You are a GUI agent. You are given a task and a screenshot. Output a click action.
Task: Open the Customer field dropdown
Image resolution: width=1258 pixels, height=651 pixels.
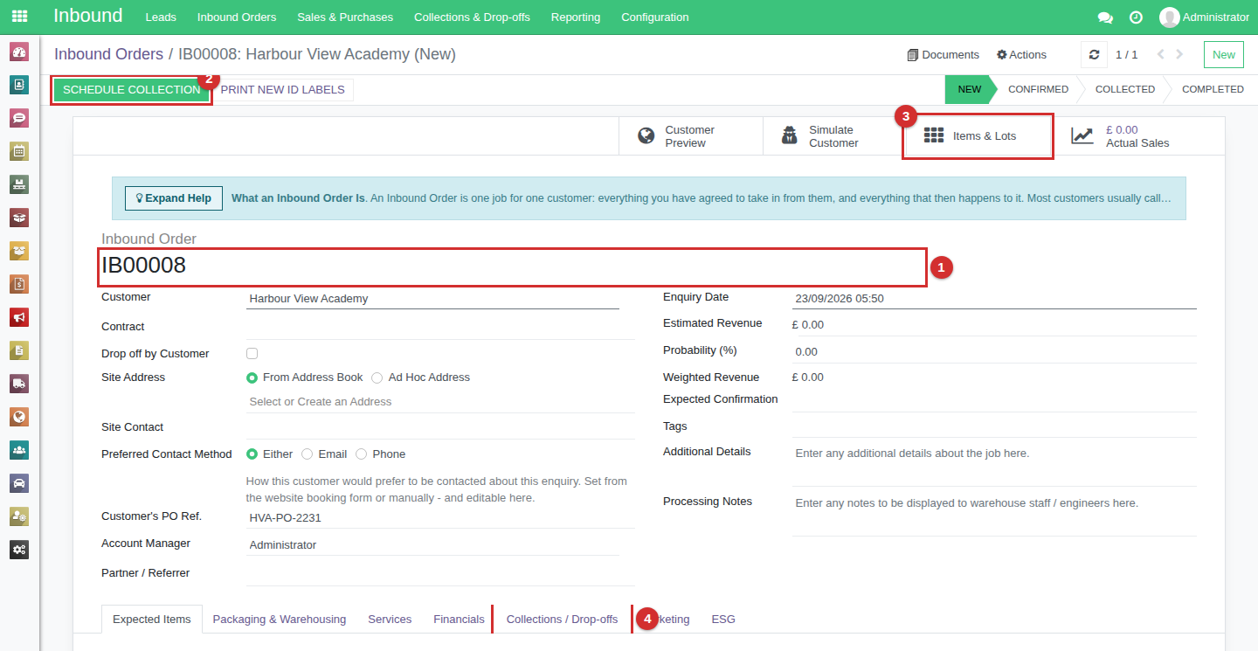click(x=432, y=299)
